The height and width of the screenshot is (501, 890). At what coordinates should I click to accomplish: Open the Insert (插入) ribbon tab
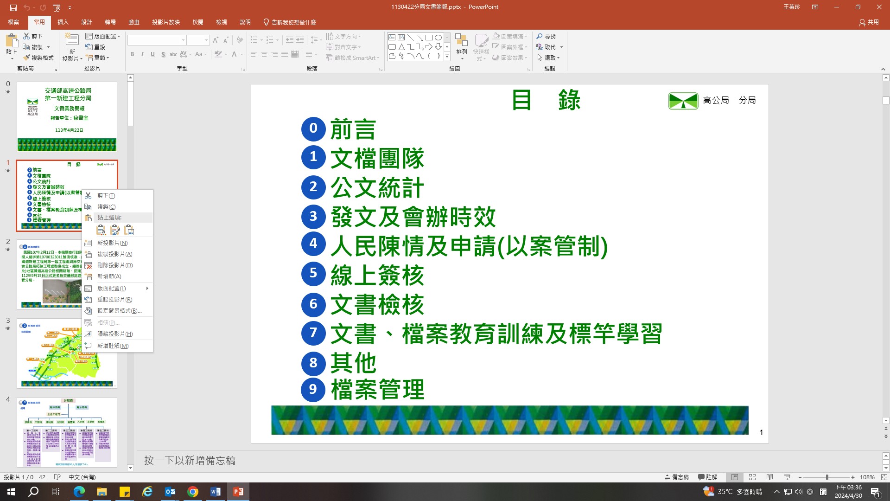63,22
